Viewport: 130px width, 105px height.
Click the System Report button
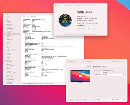[82, 29]
